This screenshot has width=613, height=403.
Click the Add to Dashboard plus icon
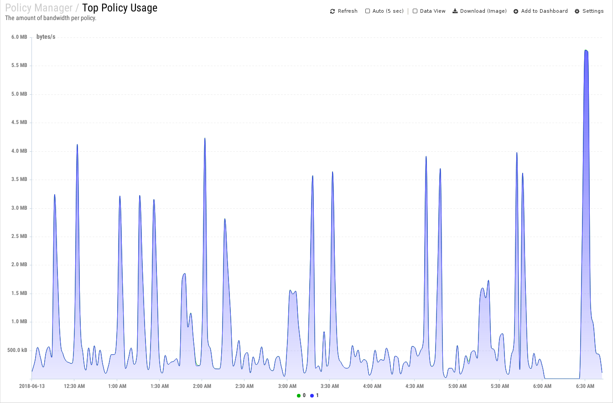516,11
